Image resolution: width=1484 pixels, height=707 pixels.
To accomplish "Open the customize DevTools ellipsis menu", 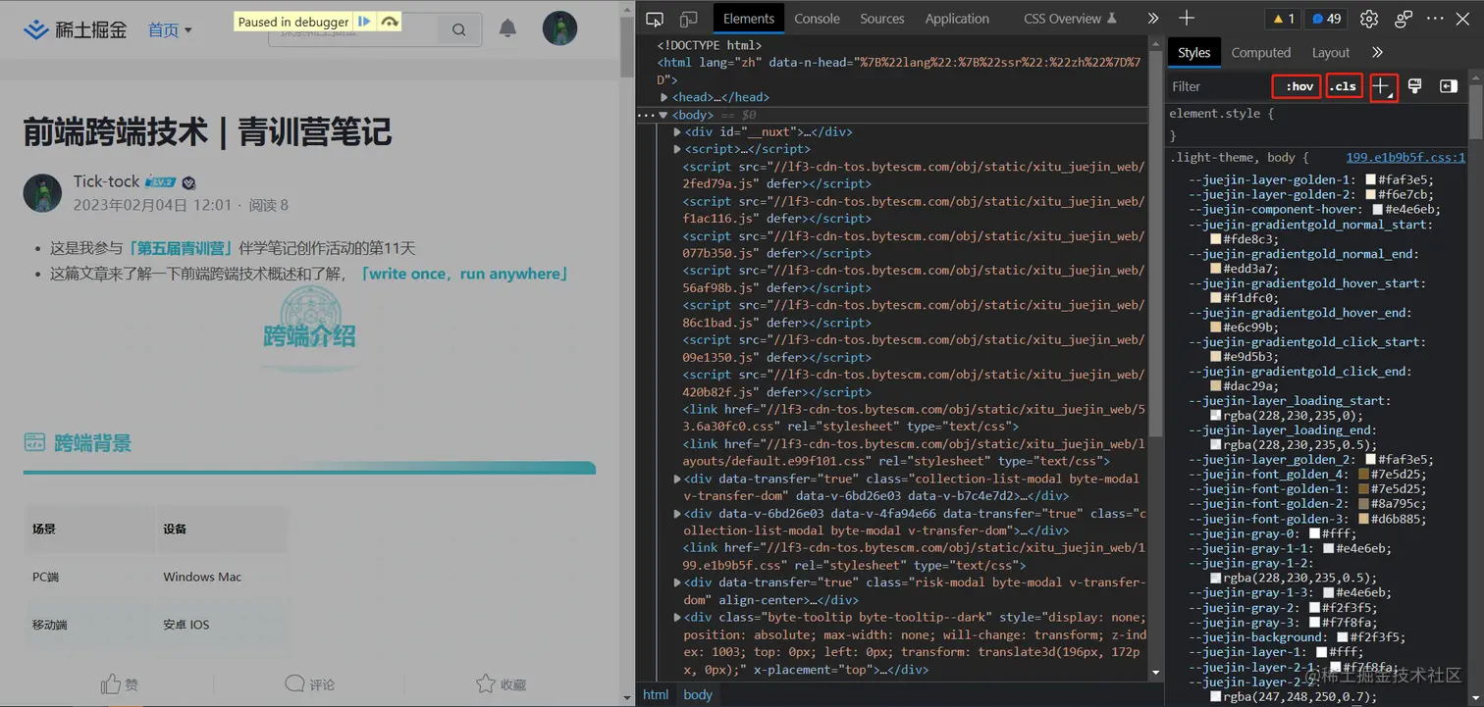I will point(1437,19).
